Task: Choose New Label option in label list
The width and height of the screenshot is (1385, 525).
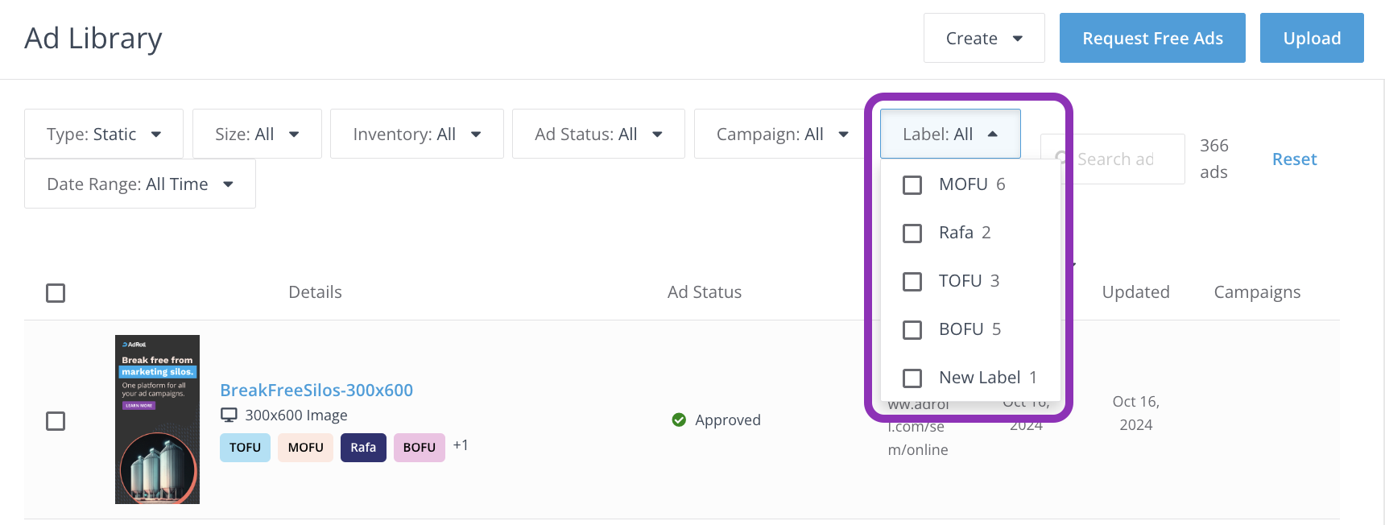Action: click(x=979, y=378)
